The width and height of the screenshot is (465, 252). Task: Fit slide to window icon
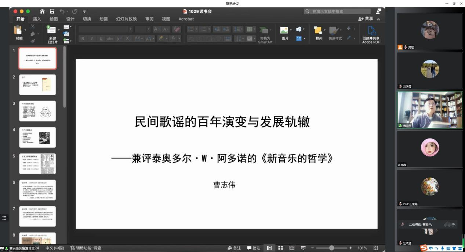point(375,248)
